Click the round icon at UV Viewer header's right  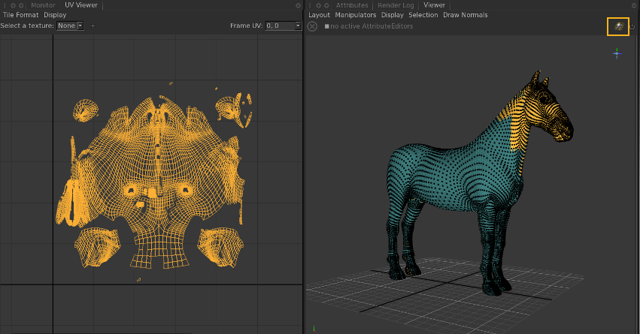tap(299, 5)
